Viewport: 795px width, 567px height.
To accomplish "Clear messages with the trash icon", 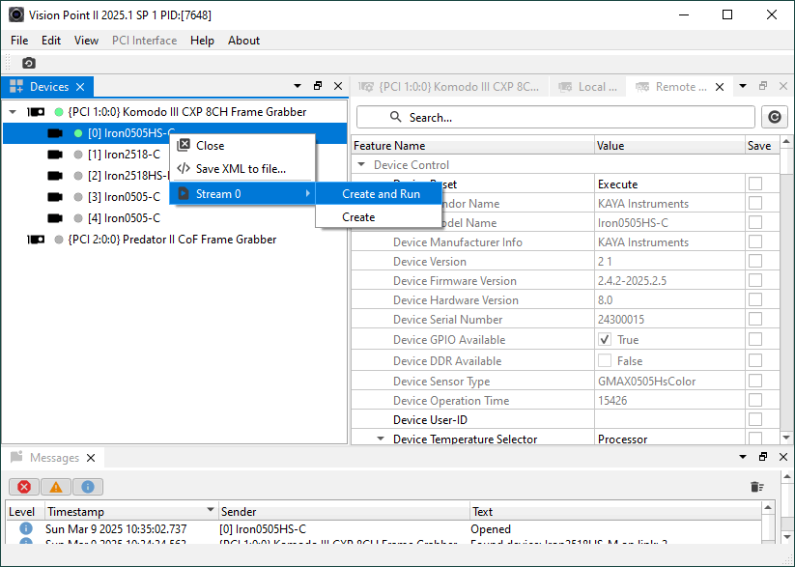I will [757, 487].
